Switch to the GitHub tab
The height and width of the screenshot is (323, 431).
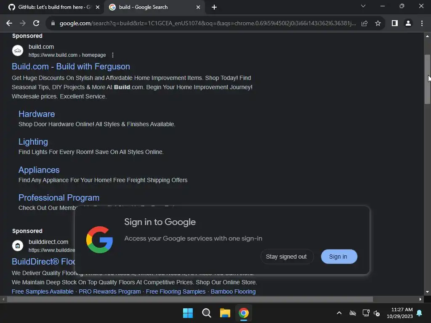52,7
